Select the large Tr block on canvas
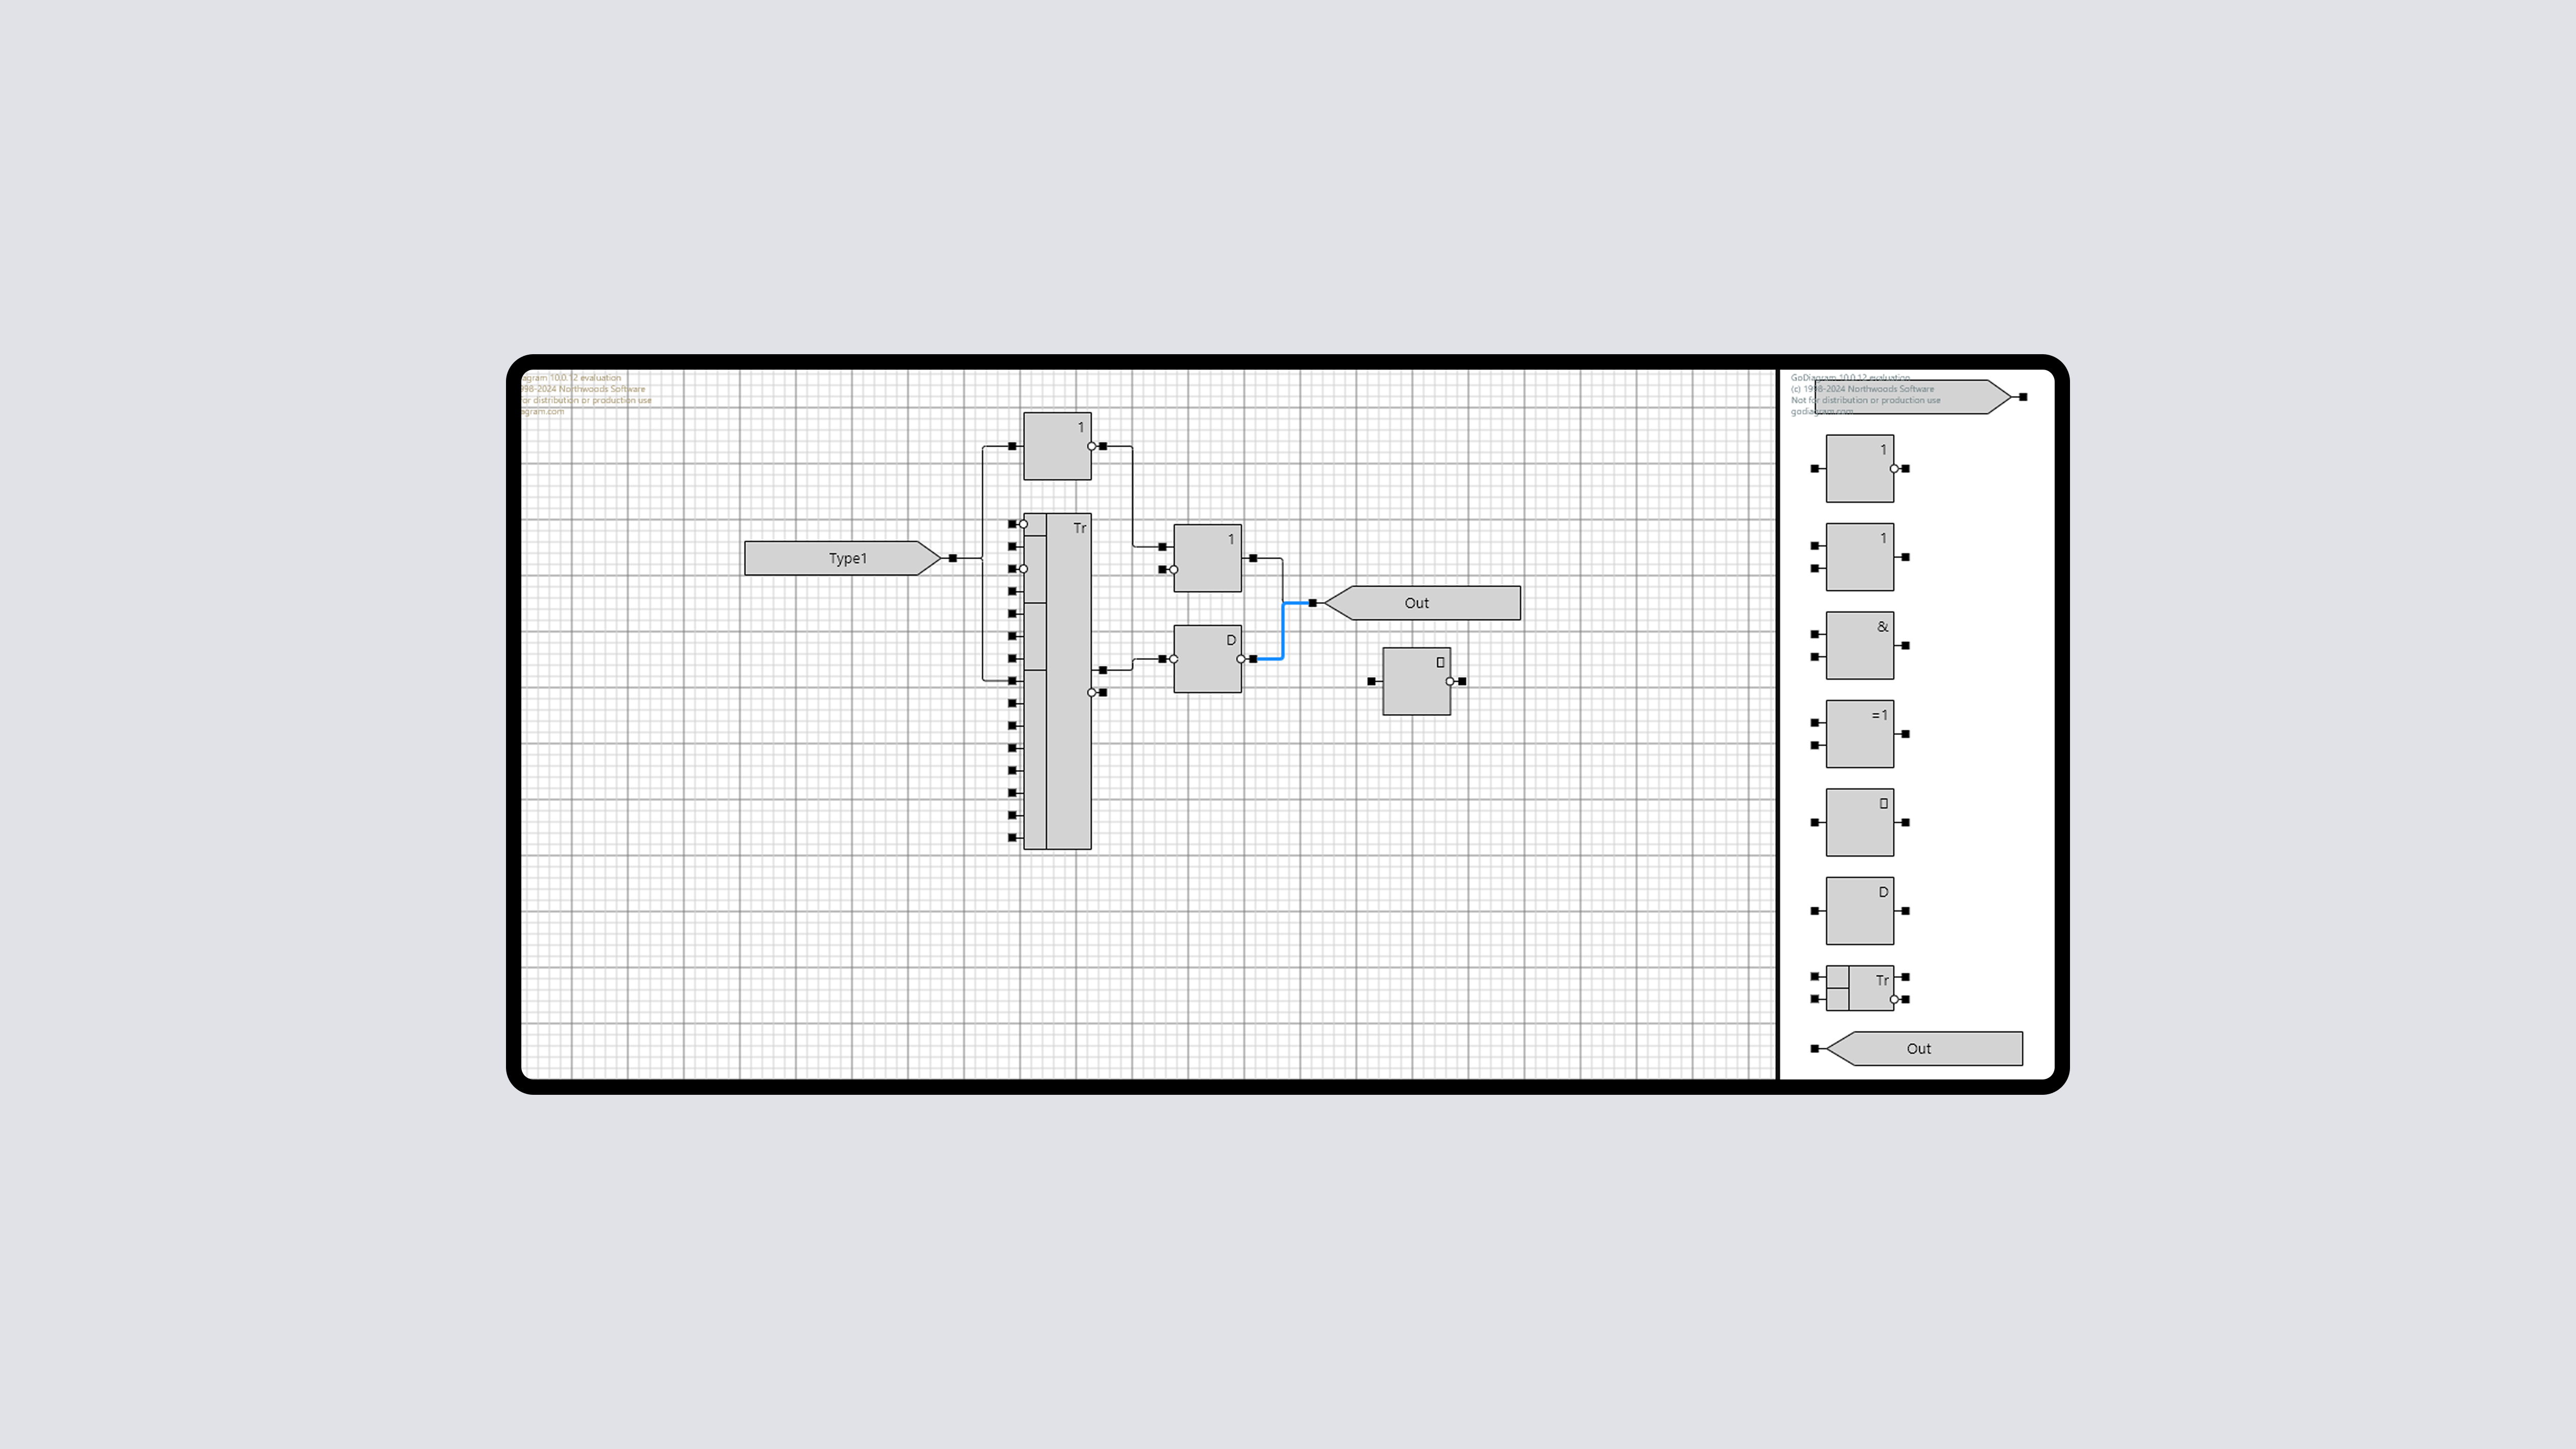Screen dimensions: 2576x1449 click(1068, 700)
